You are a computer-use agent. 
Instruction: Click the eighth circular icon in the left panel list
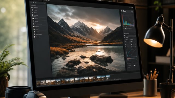pyautogui.click(x=34, y=27)
